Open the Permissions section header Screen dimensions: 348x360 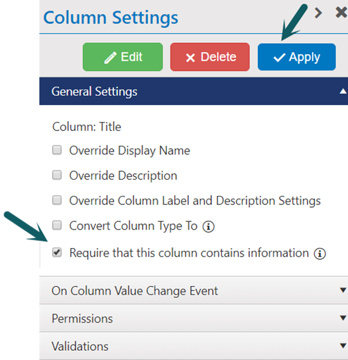click(x=194, y=318)
